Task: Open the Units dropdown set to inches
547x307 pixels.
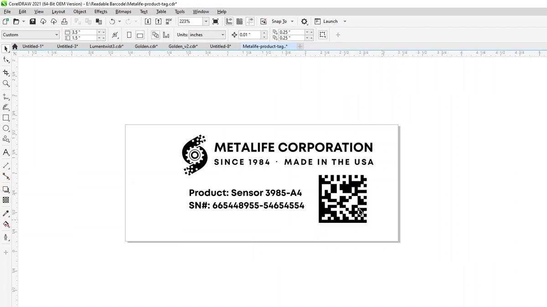Action: click(x=207, y=35)
